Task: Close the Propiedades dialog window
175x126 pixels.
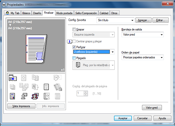Action: pyautogui.click(x=168, y=3)
